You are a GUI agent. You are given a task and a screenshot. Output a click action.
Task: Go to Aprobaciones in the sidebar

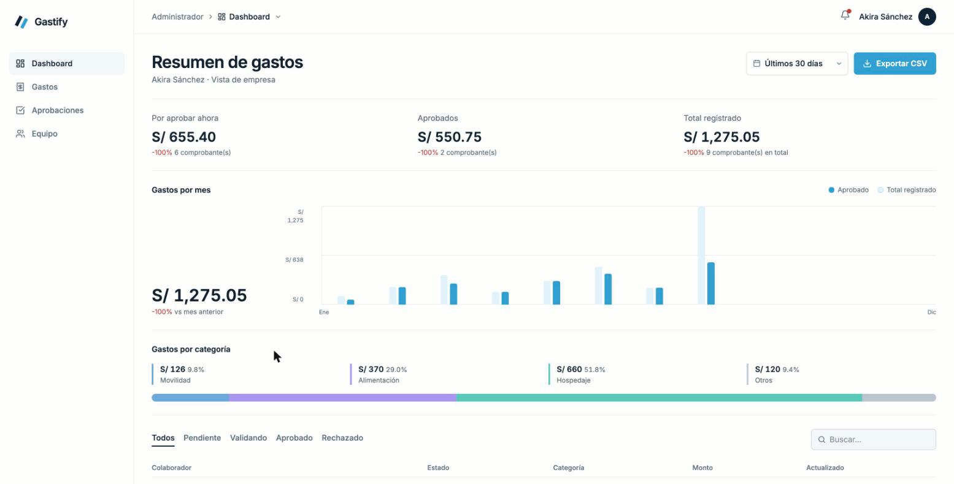coord(67,110)
